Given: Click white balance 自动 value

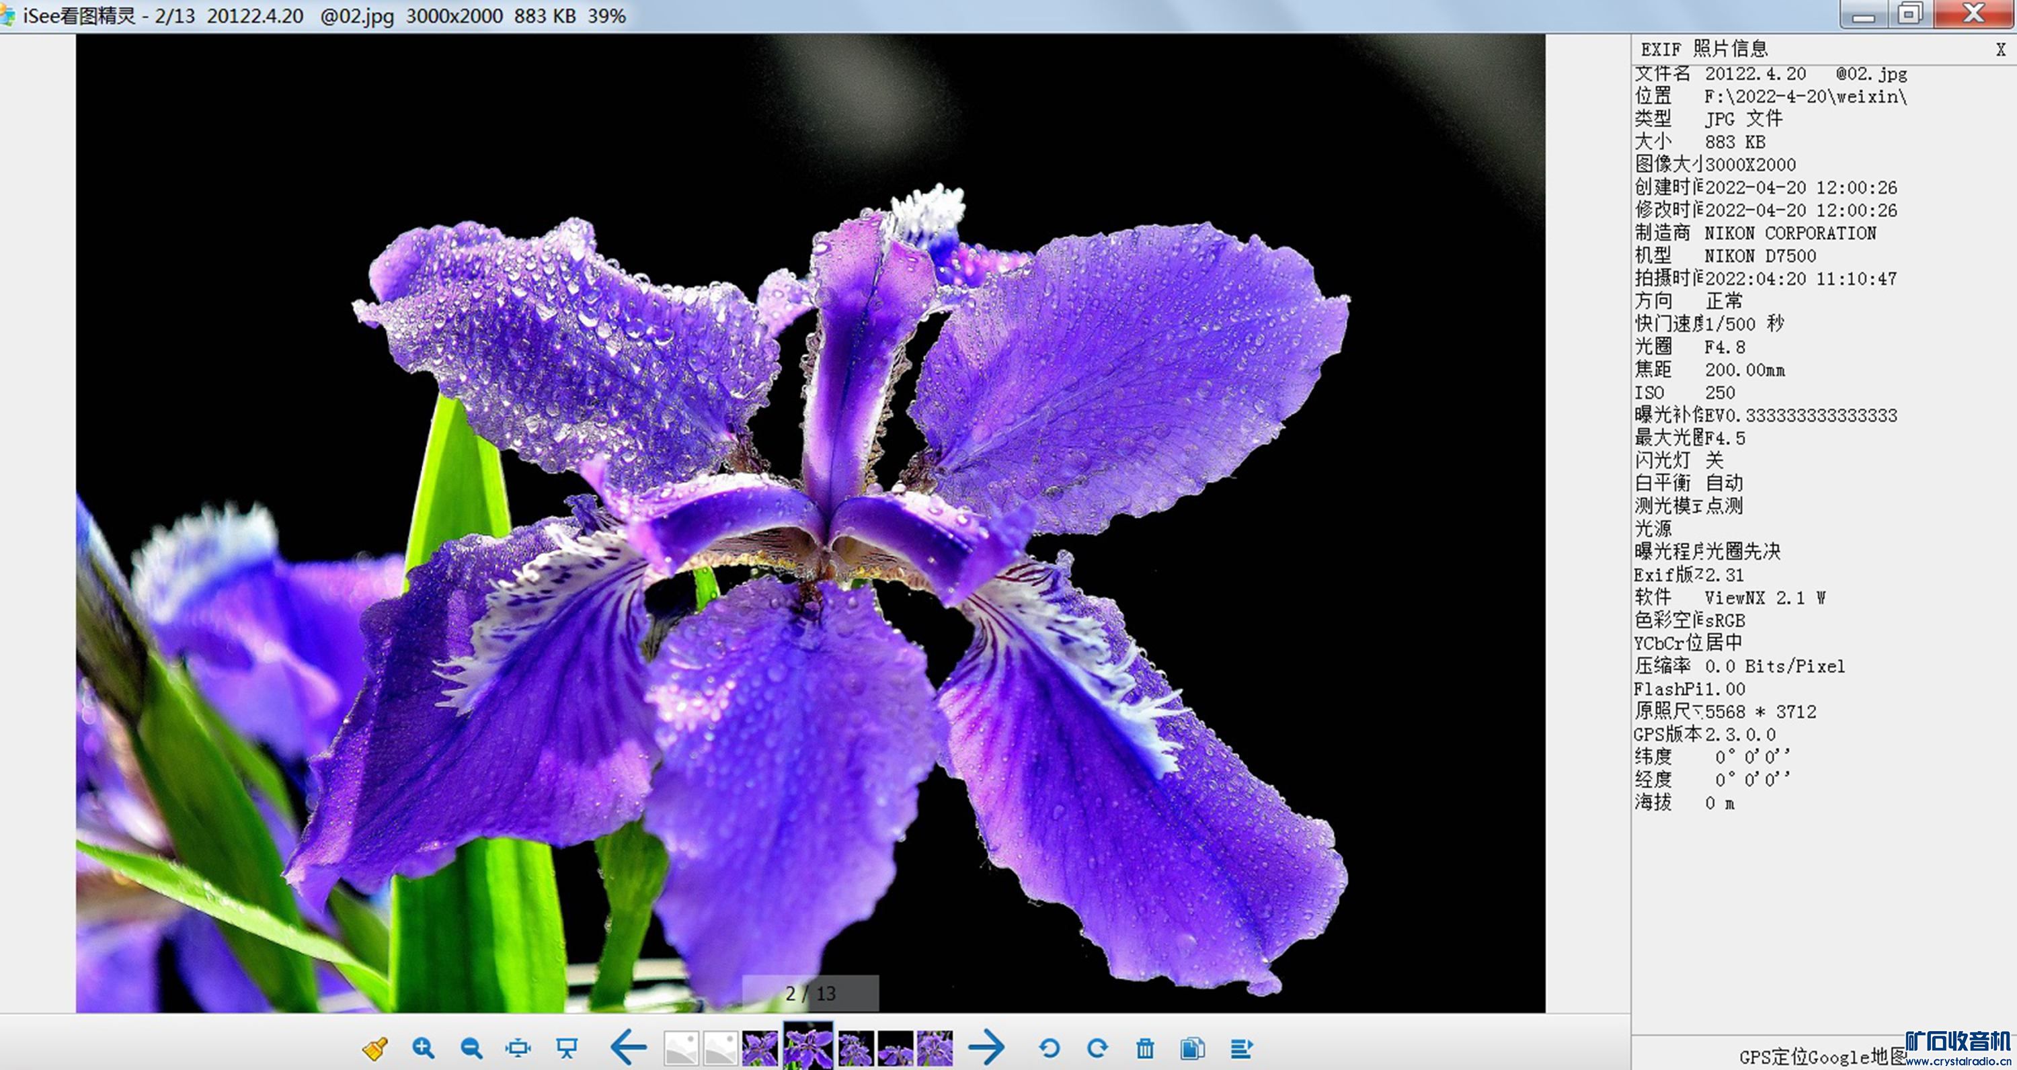Looking at the screenshot, I should click(1725, 483).
